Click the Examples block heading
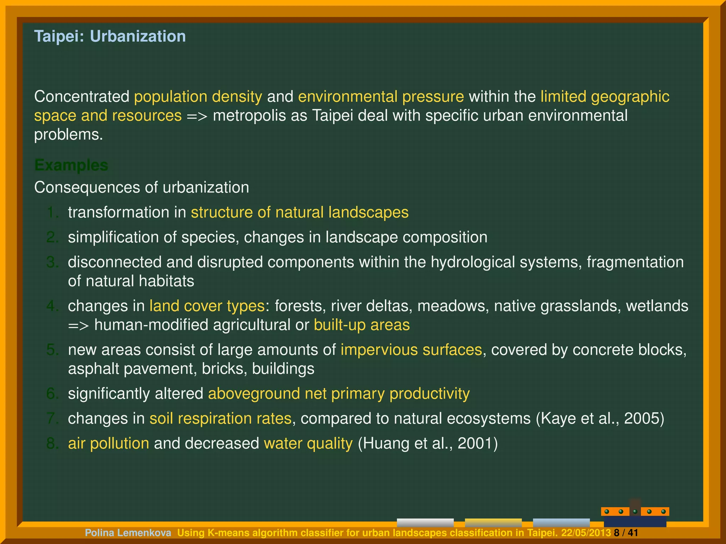The height and width of the screenshot is (544, 726). pos(71,165)
